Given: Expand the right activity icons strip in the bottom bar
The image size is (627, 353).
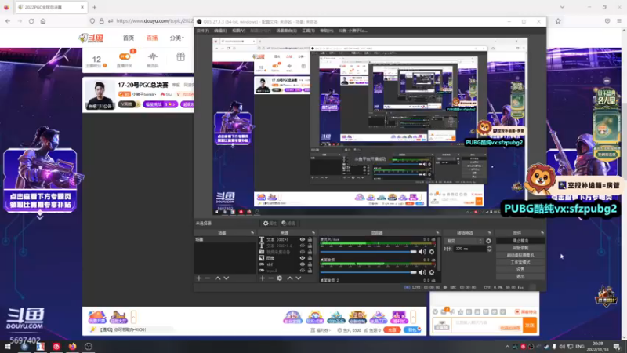Looking at the screenshot, I should pos(413,317).
